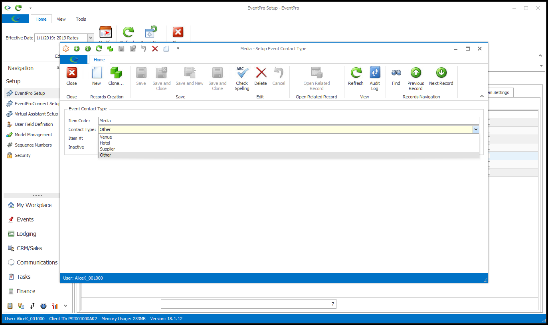Collapse the main window ribbon chevron
This screenshot has width=548, height=325.
(x=540, y=56)
